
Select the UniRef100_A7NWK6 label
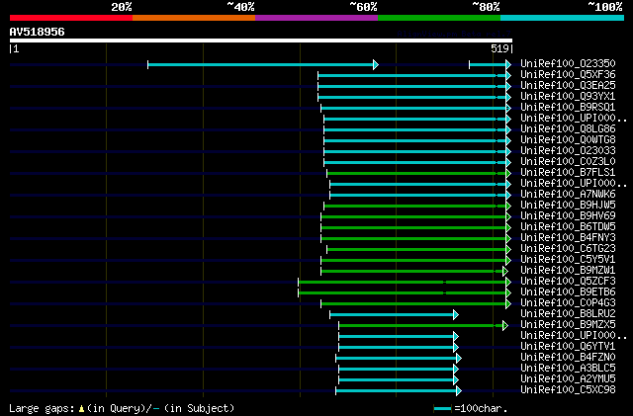(x=568, y=194)
